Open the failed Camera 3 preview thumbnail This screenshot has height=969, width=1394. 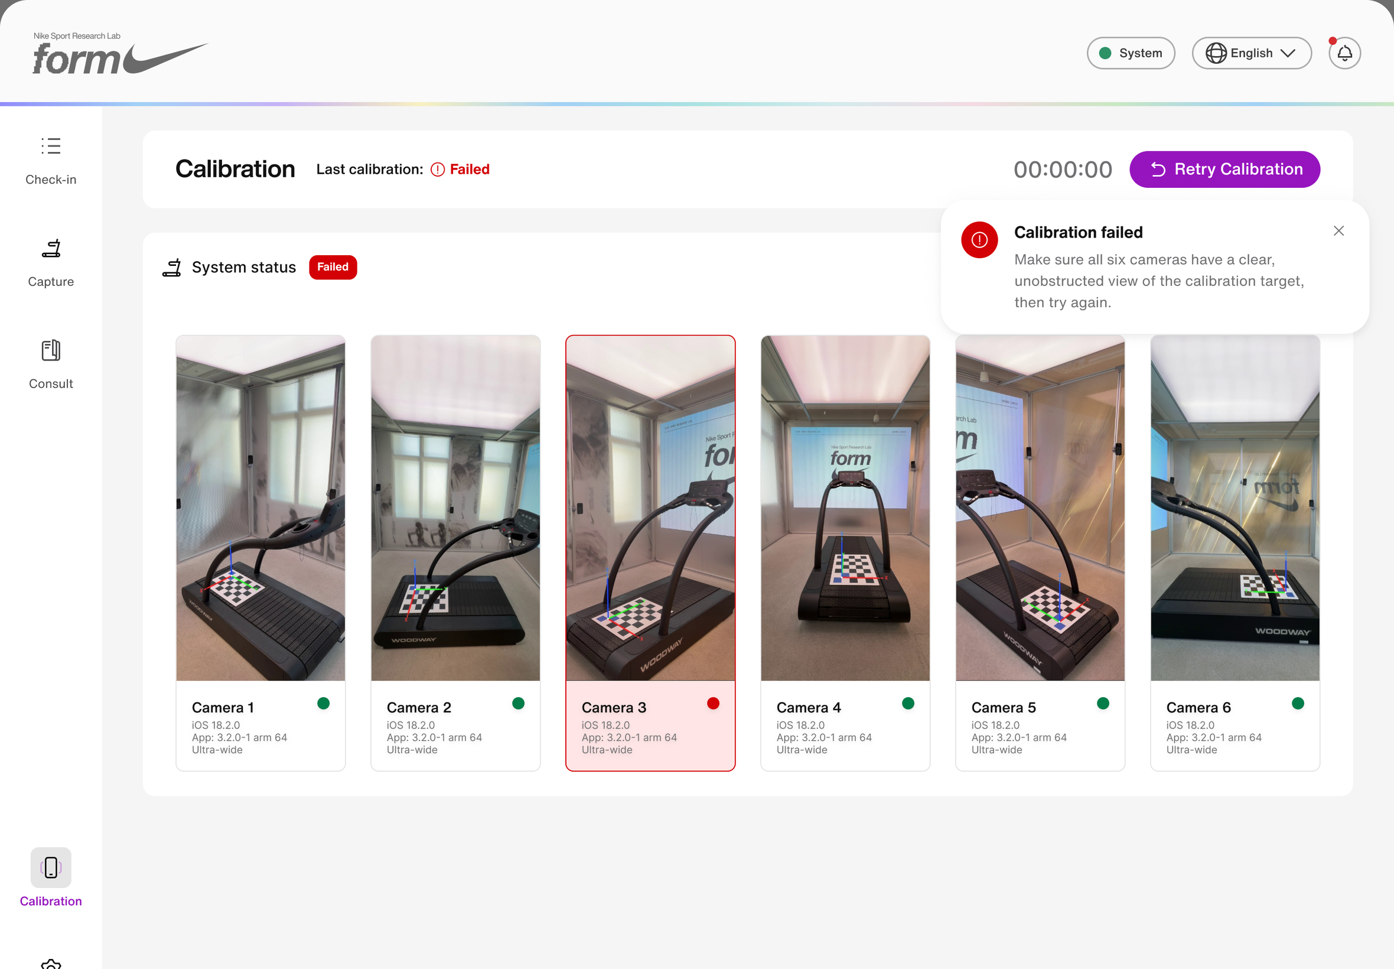tap(650, 508)
